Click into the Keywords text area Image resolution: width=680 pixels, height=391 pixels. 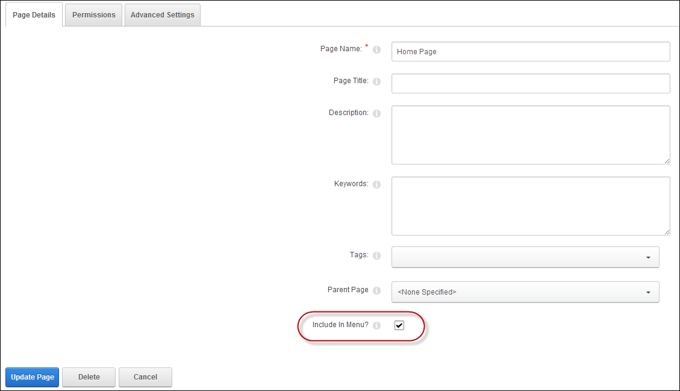pos(531,206)
